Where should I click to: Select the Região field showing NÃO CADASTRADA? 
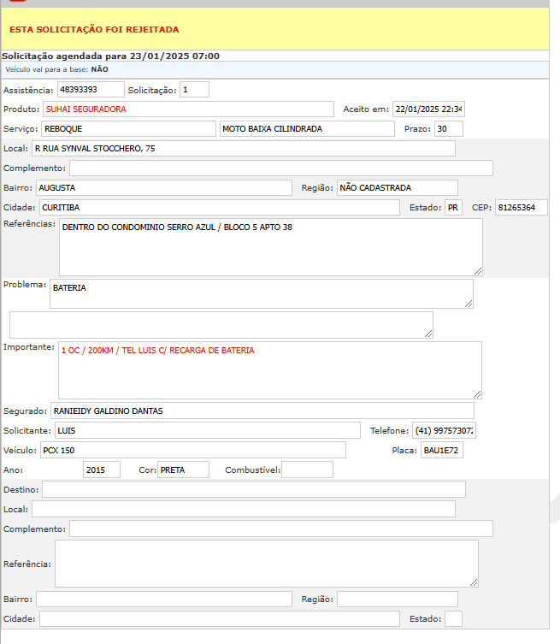click(x=398, y=188)
